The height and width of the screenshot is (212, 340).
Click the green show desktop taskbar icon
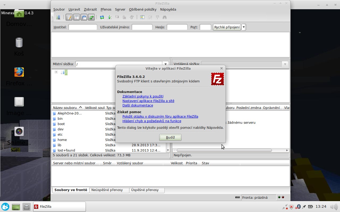16,207
